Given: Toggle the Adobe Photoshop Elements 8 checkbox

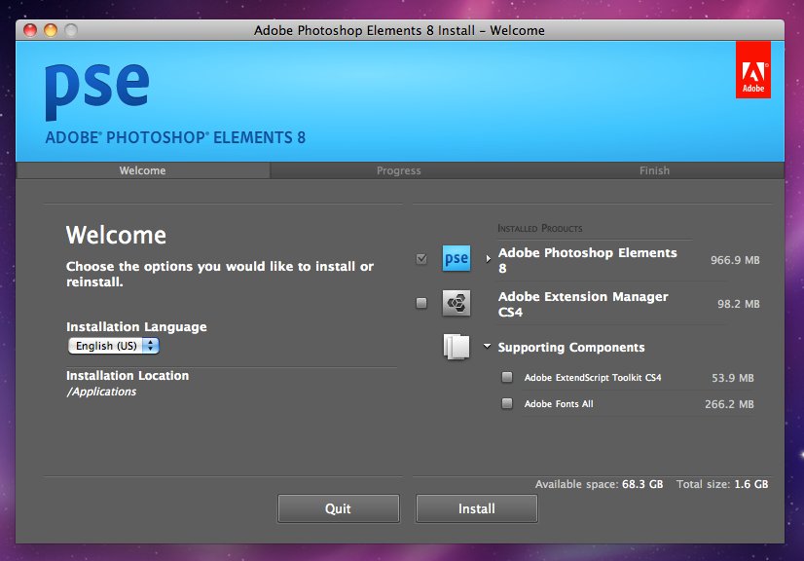Looking at the screenshot, I should click(x=421, y=258).
